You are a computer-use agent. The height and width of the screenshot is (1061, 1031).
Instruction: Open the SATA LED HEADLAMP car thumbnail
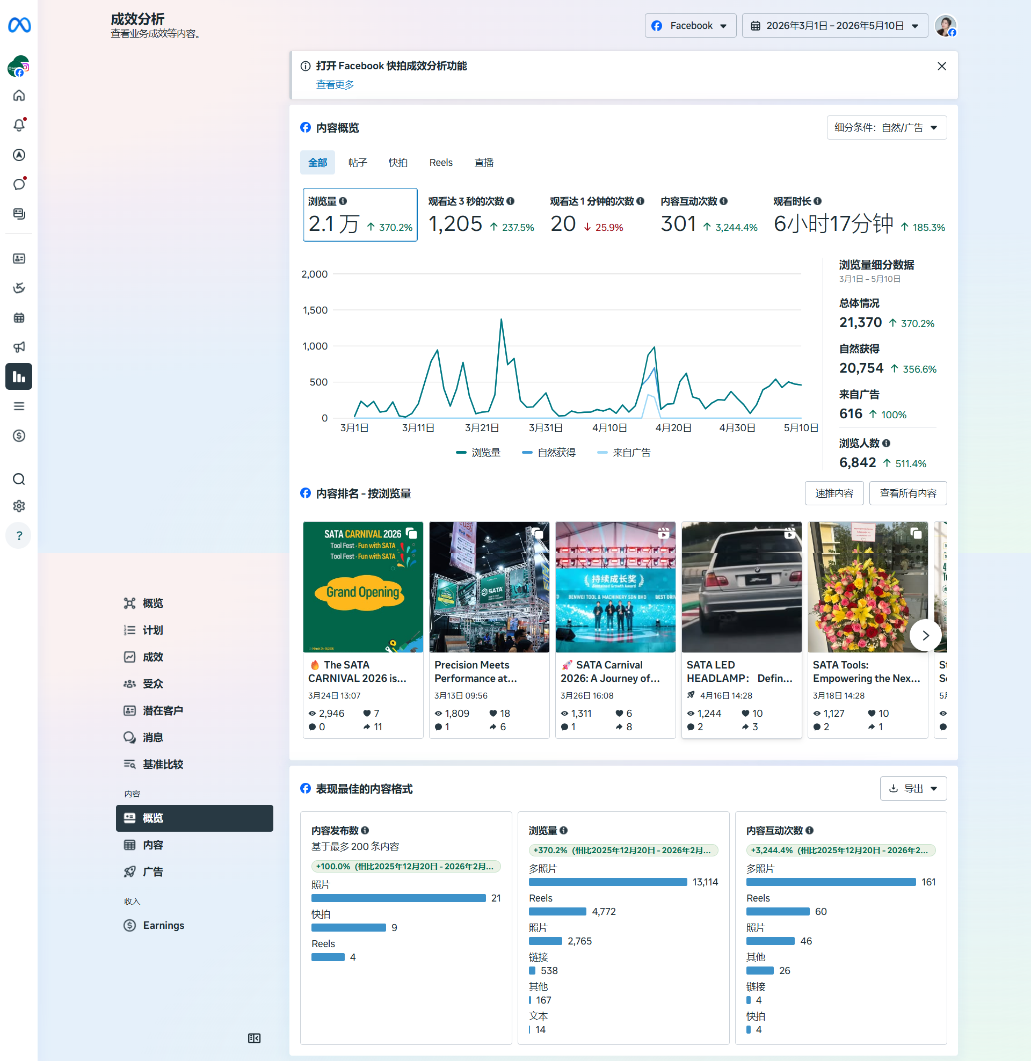(742, 587)
